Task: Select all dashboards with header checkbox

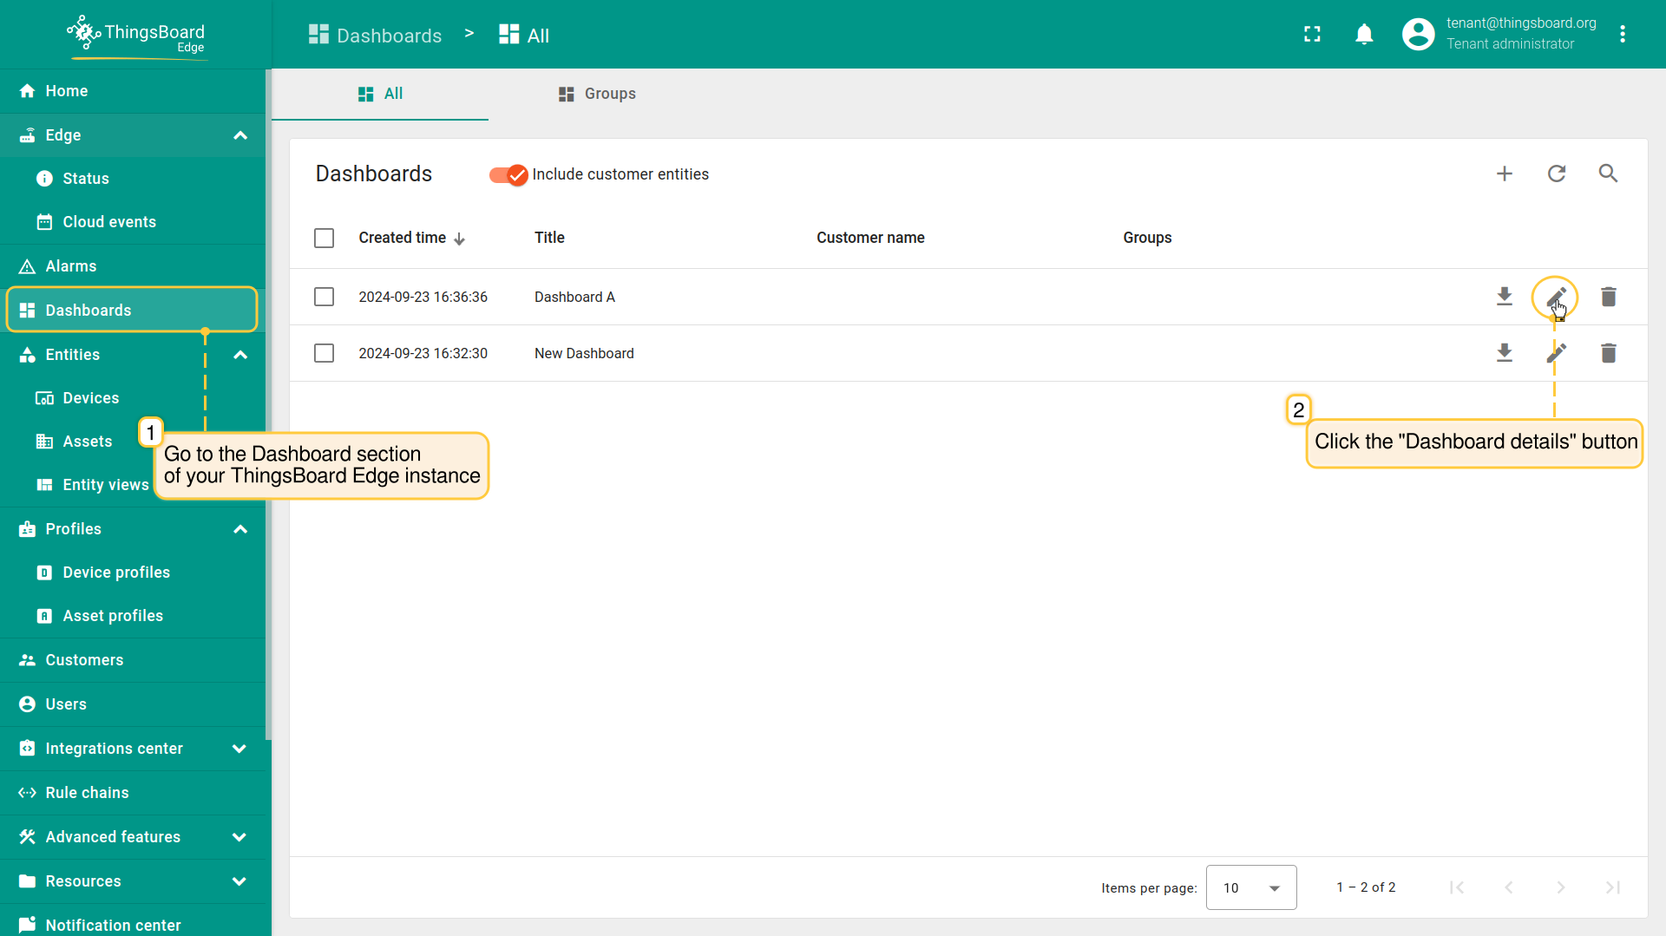Action: [324, 238]
